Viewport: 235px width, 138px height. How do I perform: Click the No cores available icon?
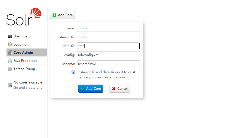[x=10, y=85]
